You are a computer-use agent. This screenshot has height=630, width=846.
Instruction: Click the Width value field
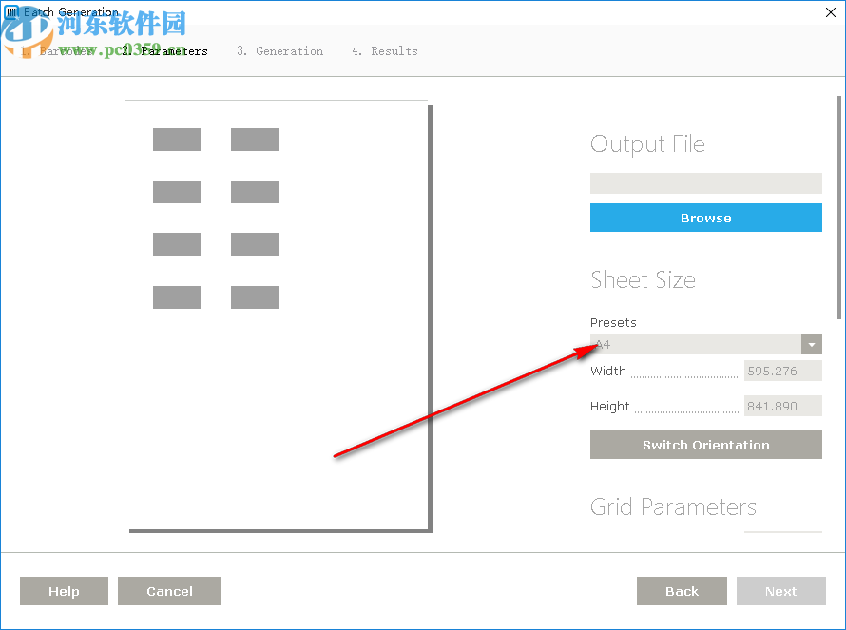click(782, 371)
